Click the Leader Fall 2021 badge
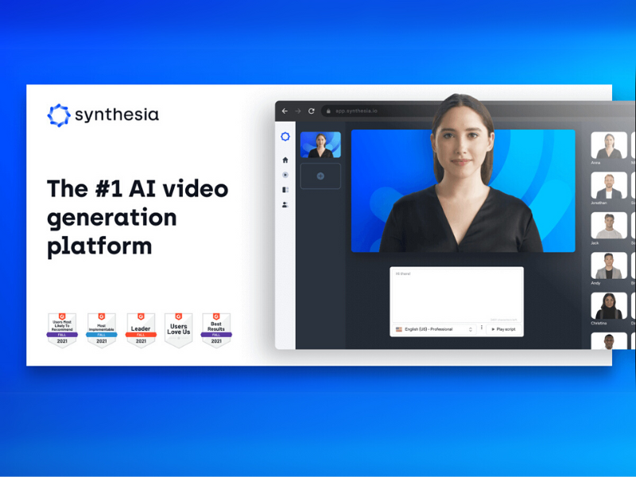 [141, 330]
